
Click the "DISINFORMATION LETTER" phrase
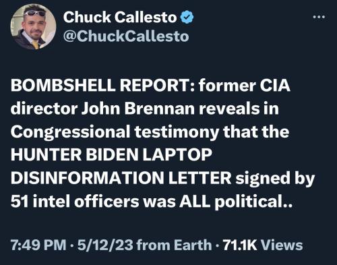(x=121, y=178)
